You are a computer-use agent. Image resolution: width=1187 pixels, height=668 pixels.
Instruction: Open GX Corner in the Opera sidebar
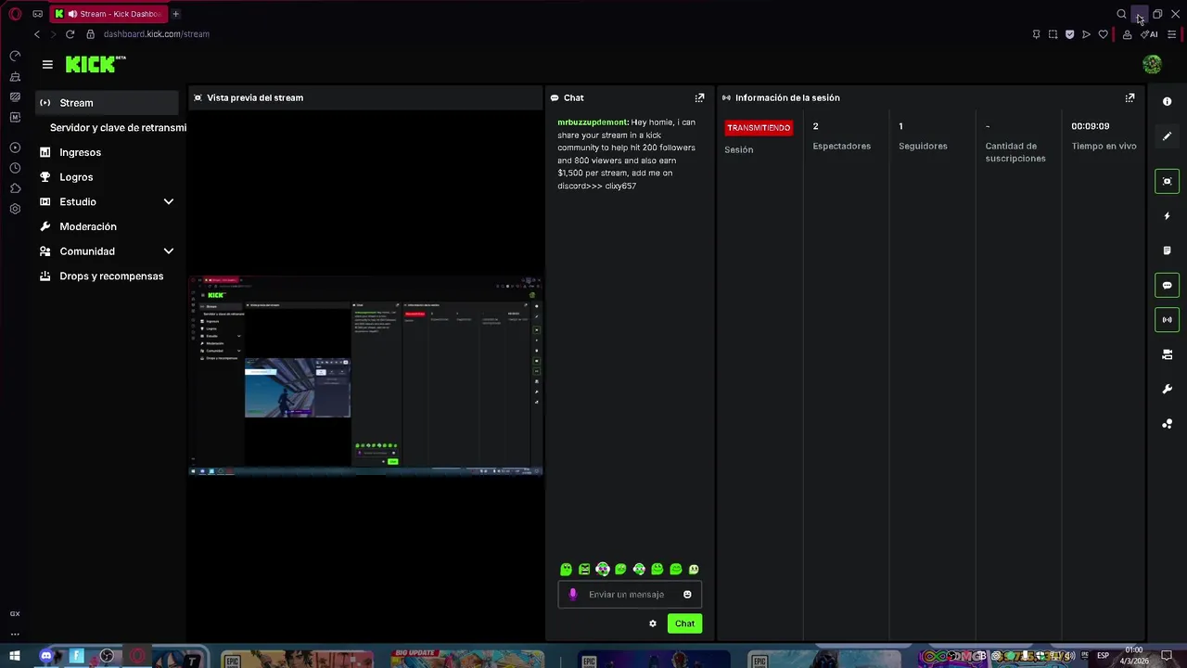(x=15, y=613)
